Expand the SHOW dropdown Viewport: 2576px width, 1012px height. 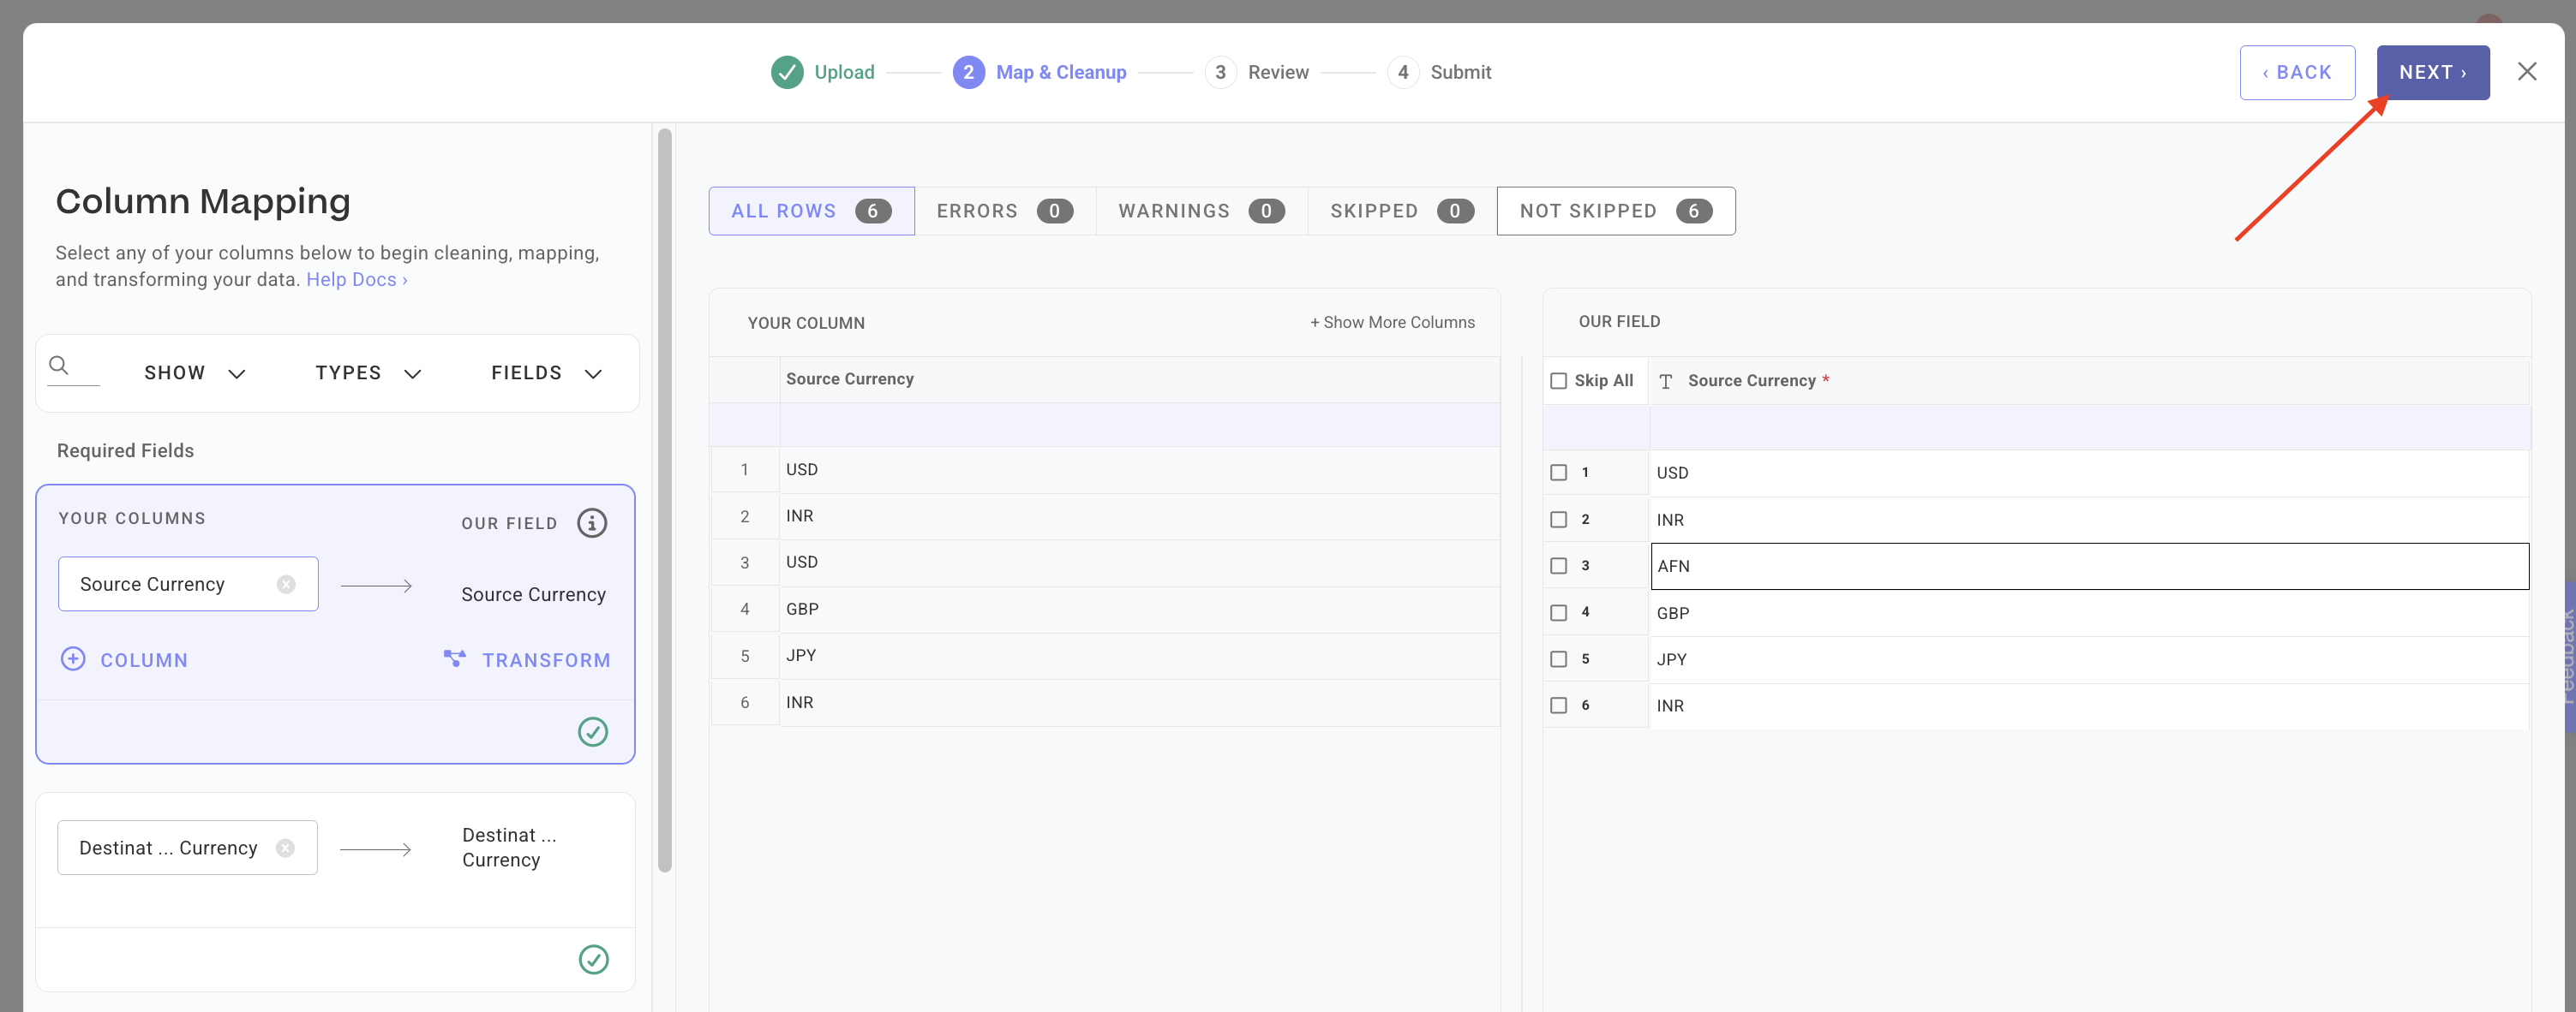(x=195, y=373)
